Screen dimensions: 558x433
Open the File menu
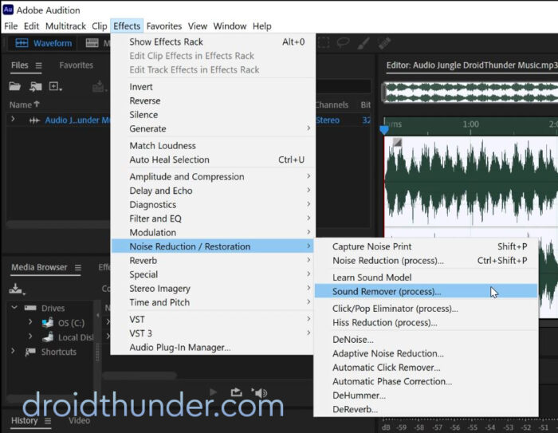click(10, 26)
